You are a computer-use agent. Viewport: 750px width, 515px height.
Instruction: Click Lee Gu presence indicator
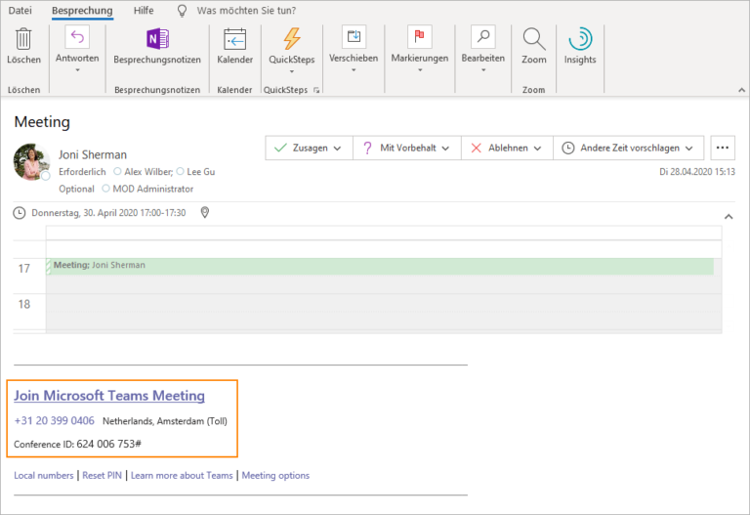(180, 171)
